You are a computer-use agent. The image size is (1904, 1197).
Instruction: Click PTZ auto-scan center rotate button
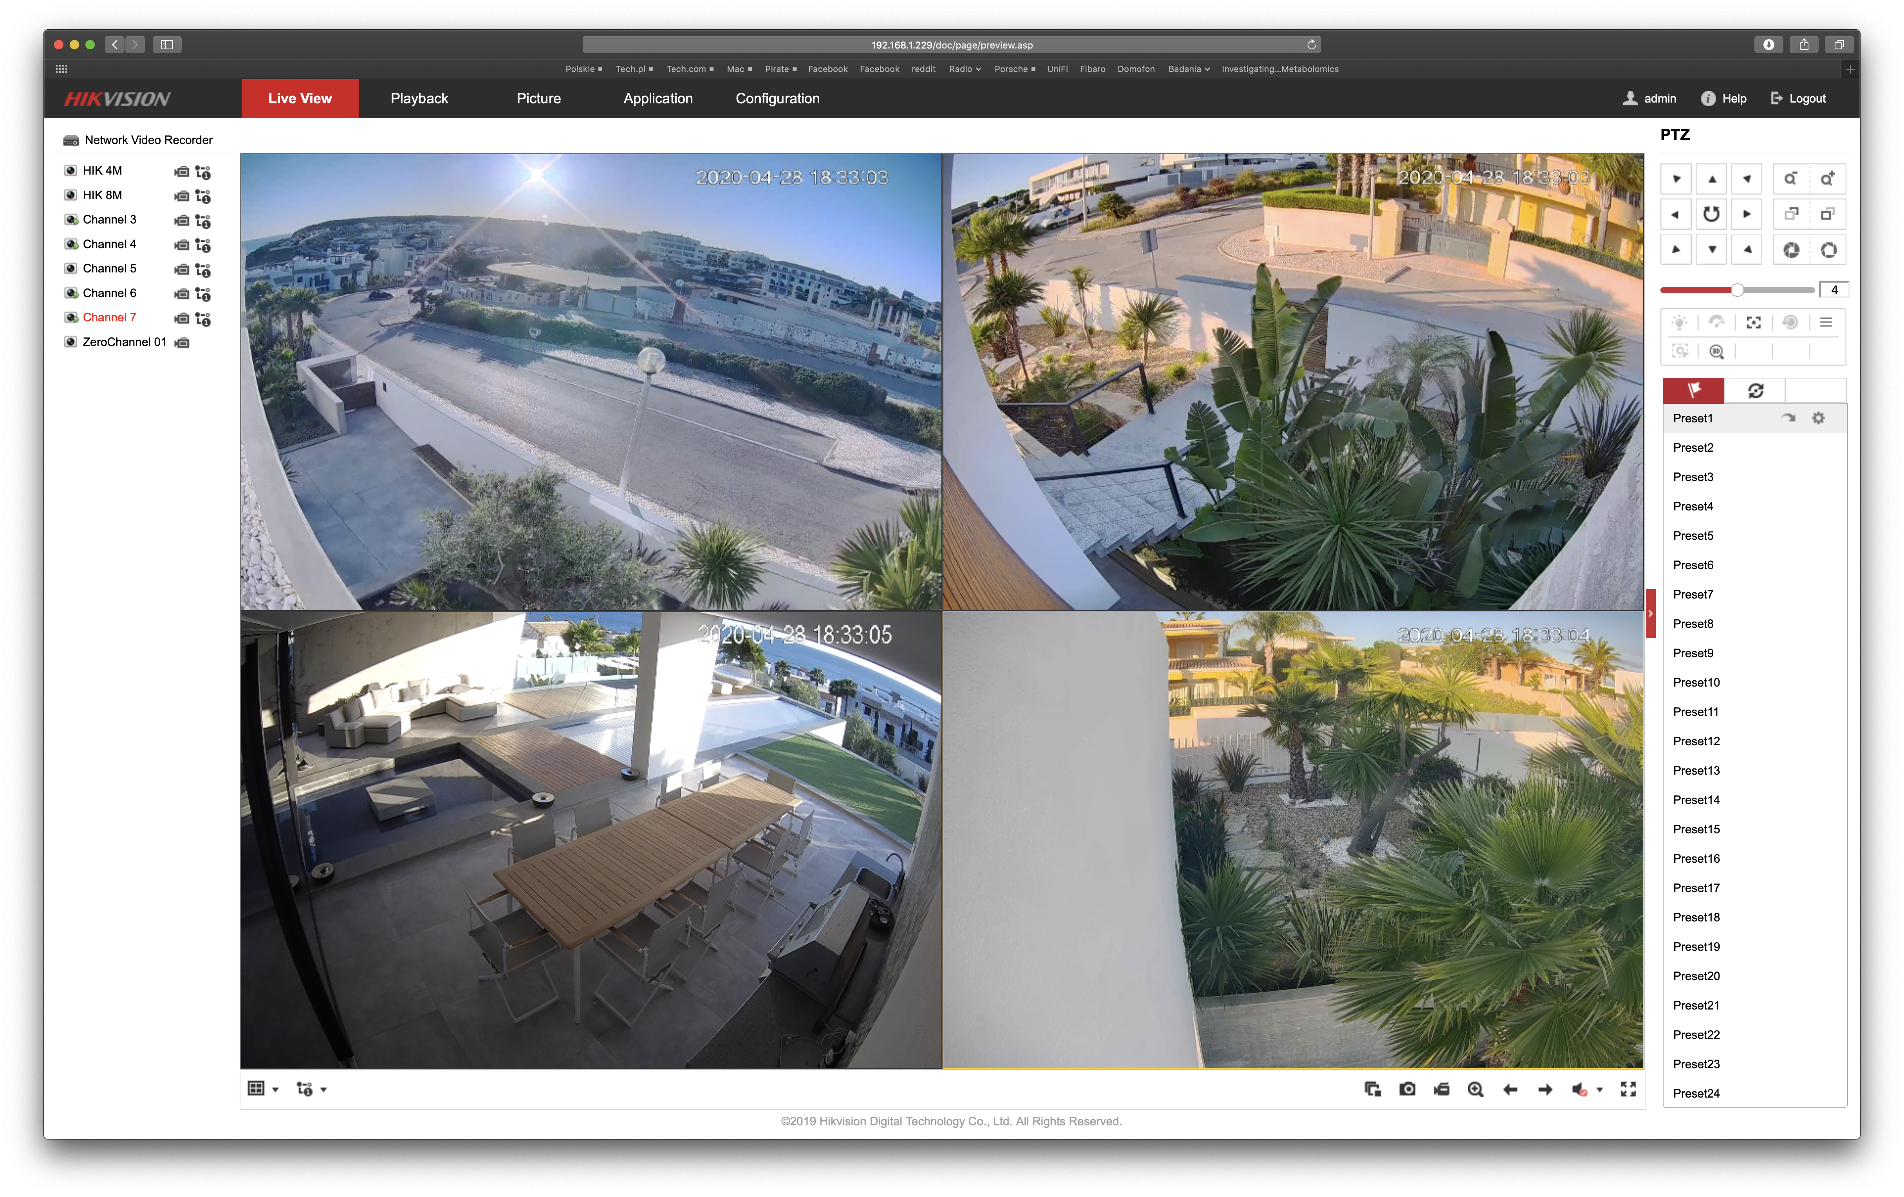(1711, 214)
